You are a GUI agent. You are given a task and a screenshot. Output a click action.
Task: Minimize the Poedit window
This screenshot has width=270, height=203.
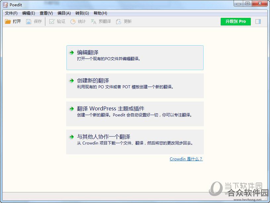click(239, 3)
